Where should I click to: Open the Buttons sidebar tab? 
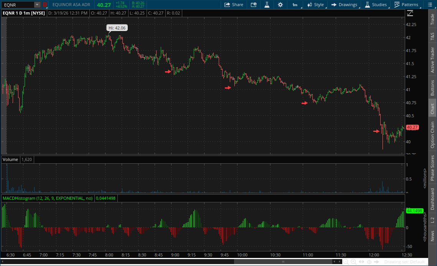pyautogui.click(x=432, y=88)
